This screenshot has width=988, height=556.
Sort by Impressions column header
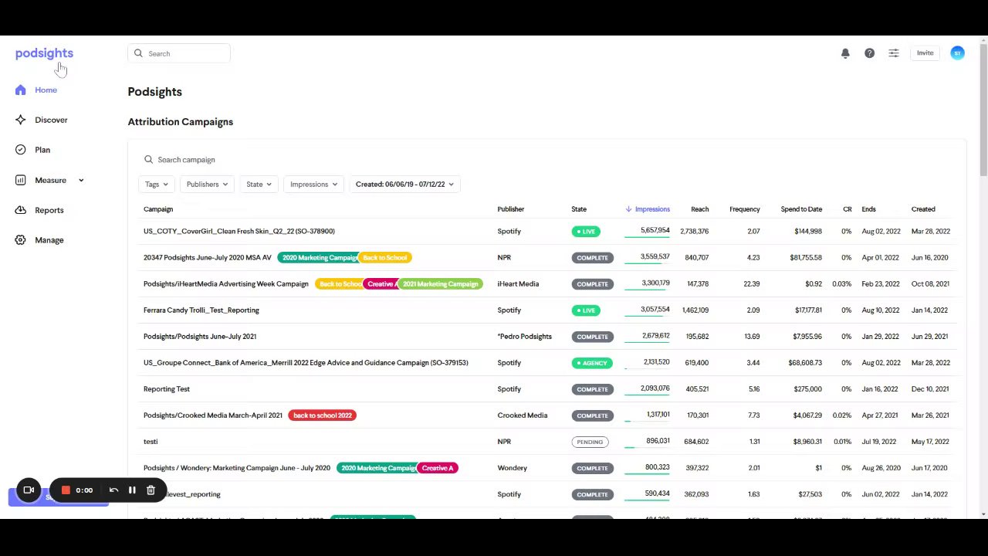[652, 209]
